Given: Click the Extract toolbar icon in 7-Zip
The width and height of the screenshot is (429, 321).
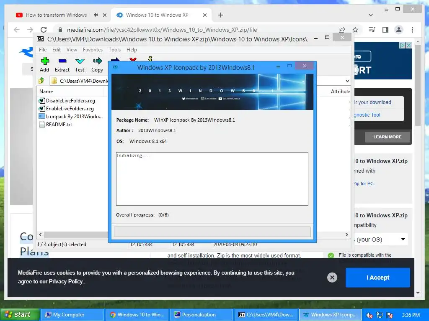Looking at the screenshot, I should point(62,61).
